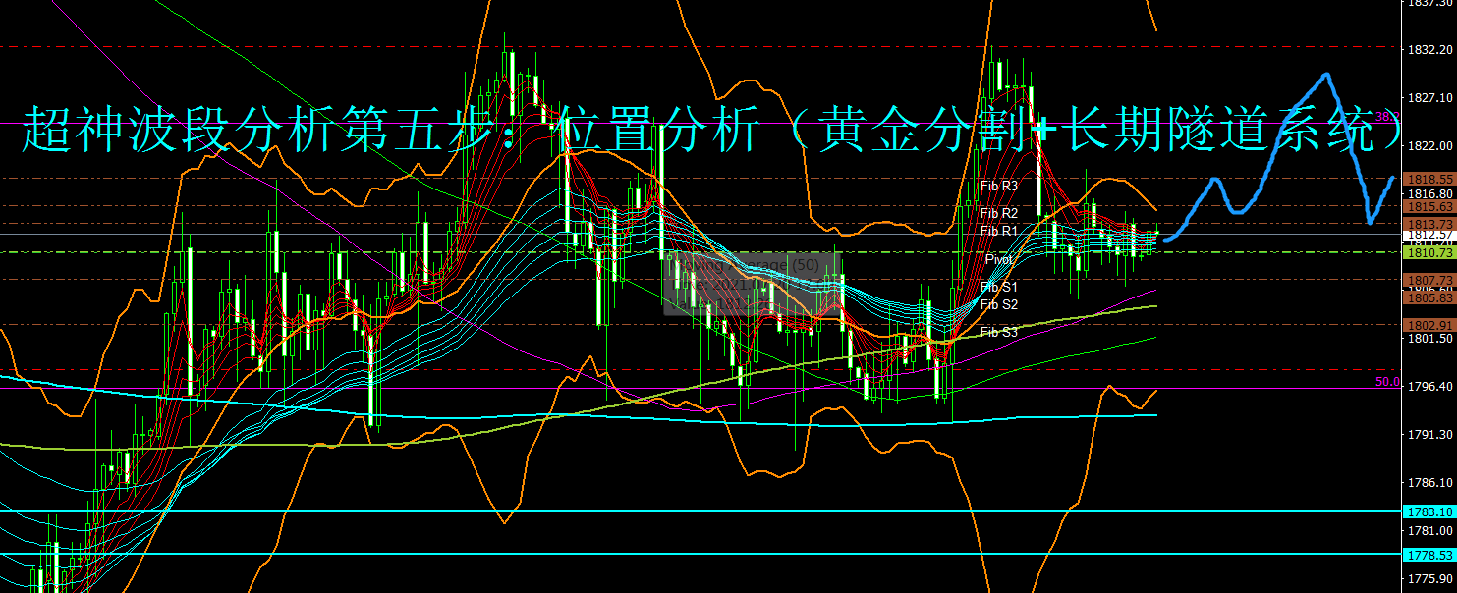Screen dimensions: 1457x593
Task: Click the 1796.40 price scale value
Action: [x=1430, y=387]
